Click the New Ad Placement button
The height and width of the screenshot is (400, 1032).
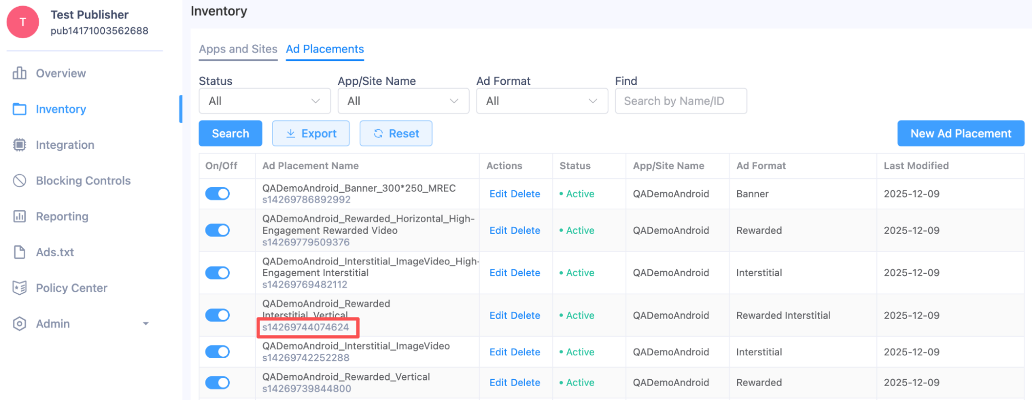click(960, 134)
